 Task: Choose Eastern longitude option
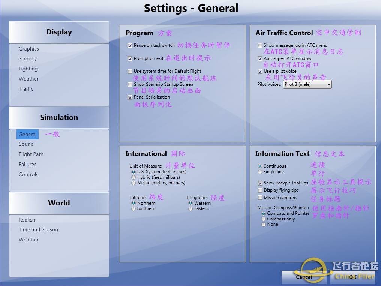pos(190,209)
